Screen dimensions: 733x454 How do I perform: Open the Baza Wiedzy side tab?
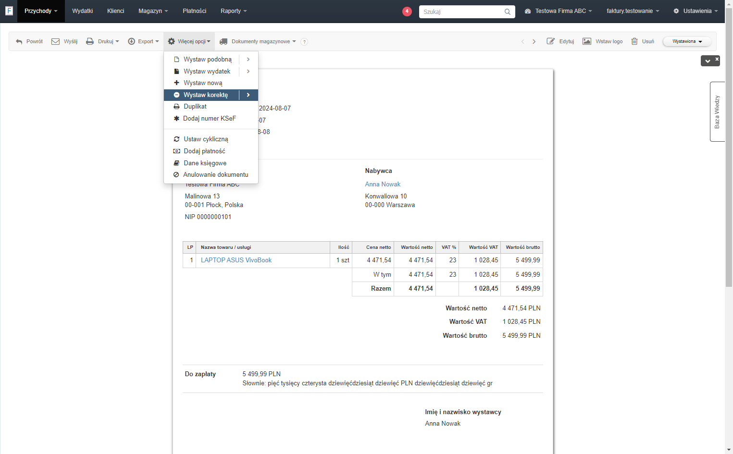717,111
